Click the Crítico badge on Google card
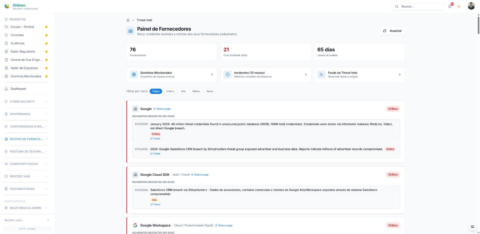Image resolution: width=480 pixels, height=234 pixels. click(393, 109)
